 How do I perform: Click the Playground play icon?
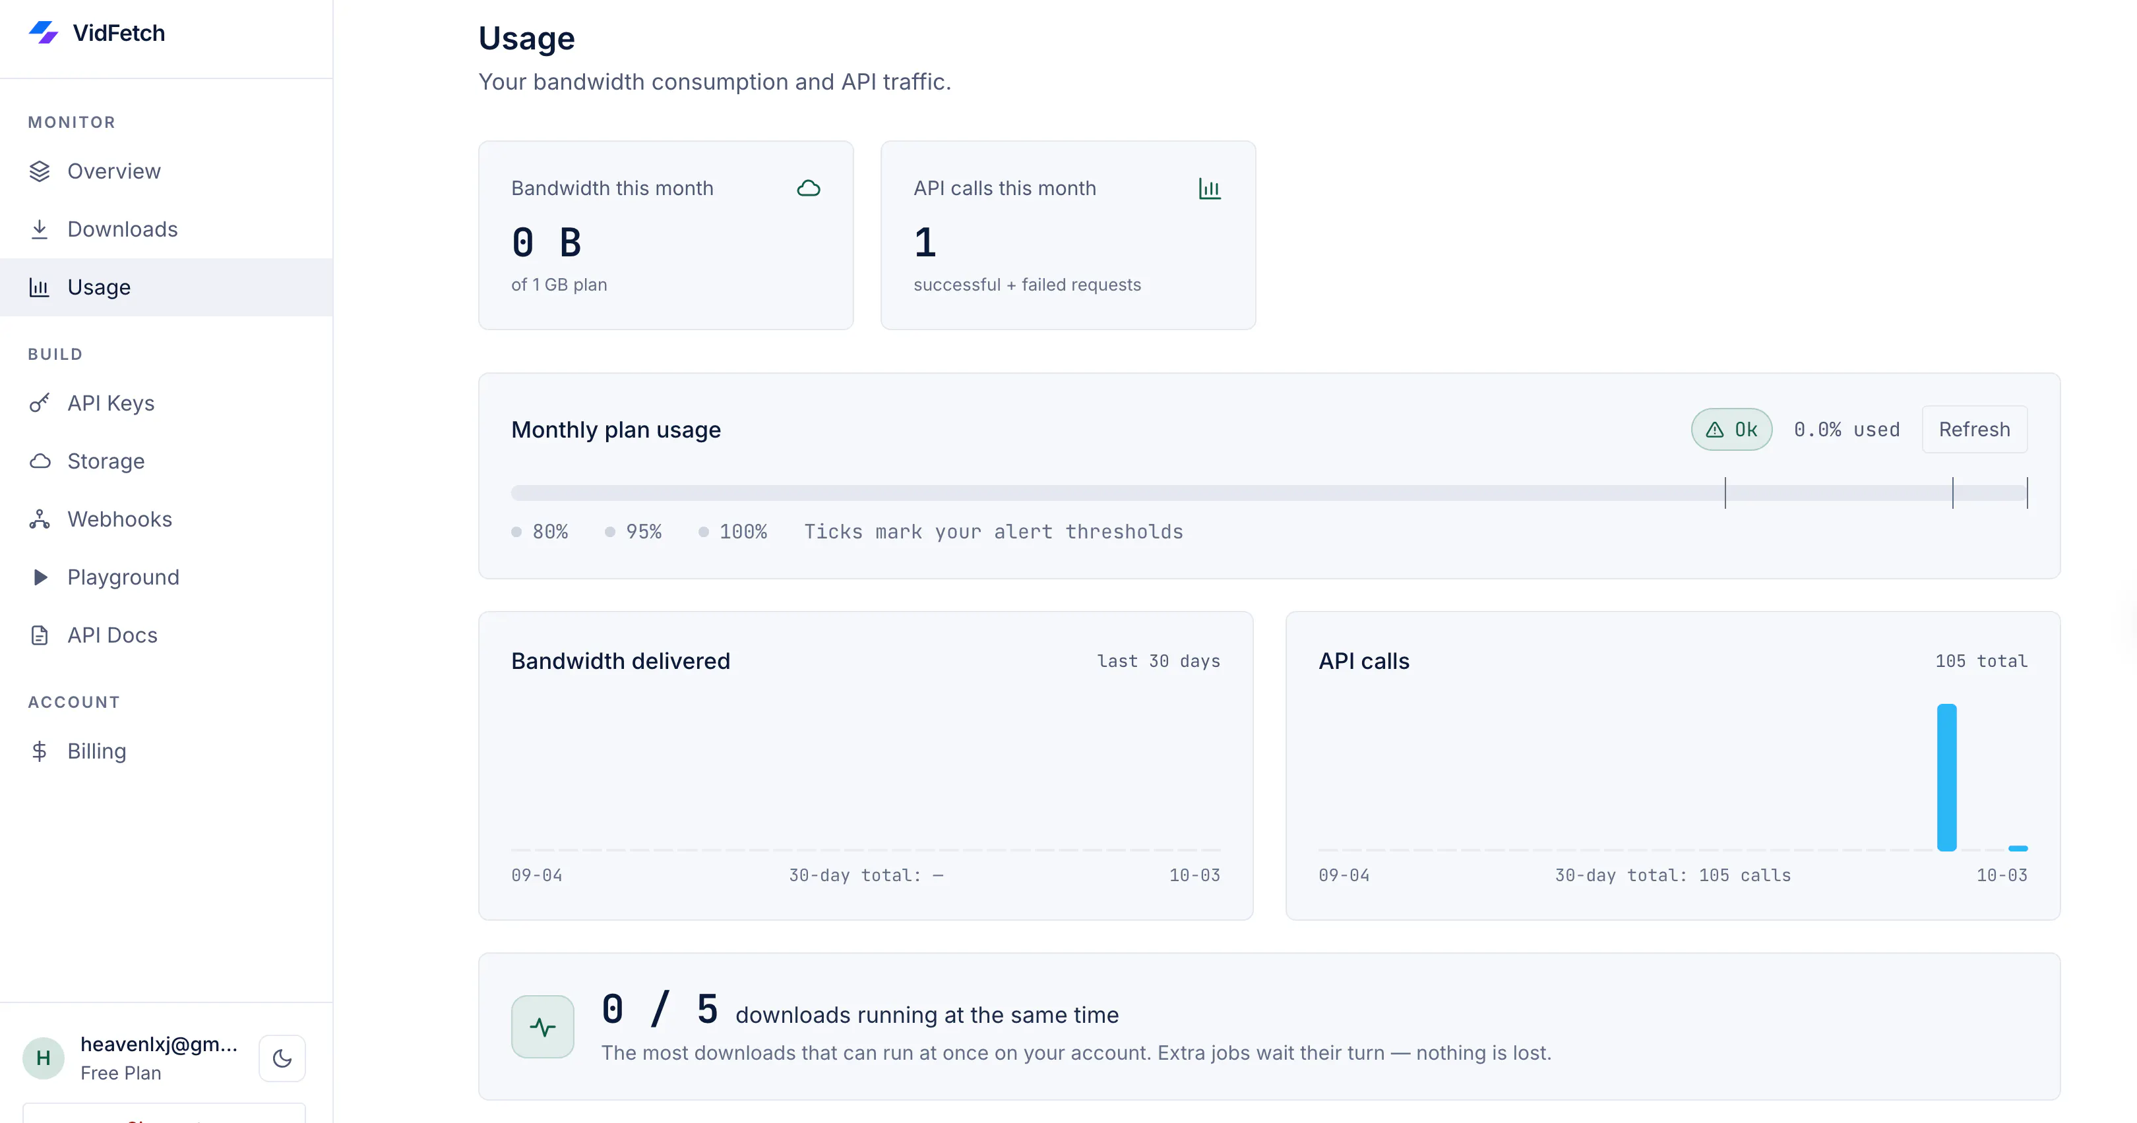39,578
